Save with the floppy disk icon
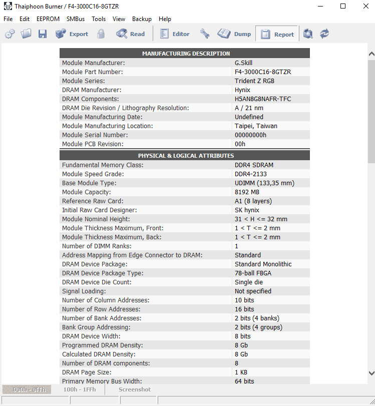This screenshot has width=375, height=406. [x=43, y=34]
